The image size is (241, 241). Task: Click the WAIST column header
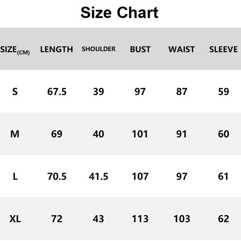click(x=182, y=49)
